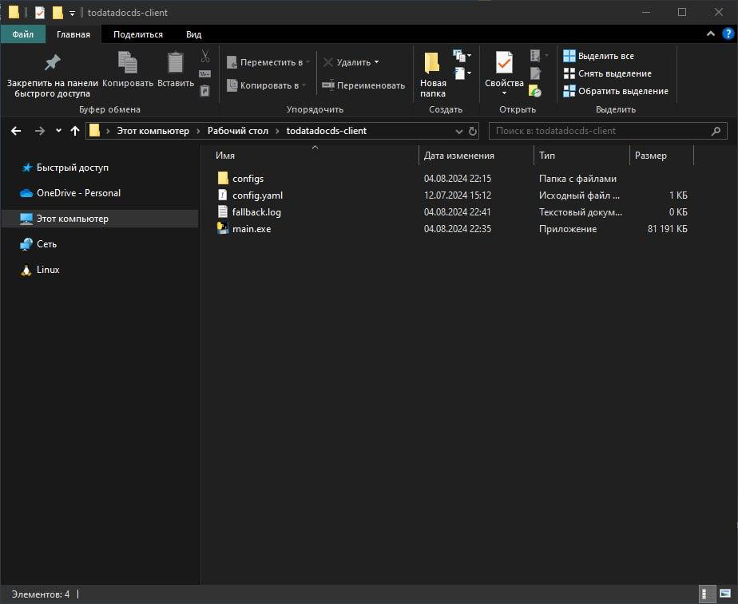The width and height of the screenshot is (738, 604).
Task: Create a Новая папка
Action: [x=433, y=75]
